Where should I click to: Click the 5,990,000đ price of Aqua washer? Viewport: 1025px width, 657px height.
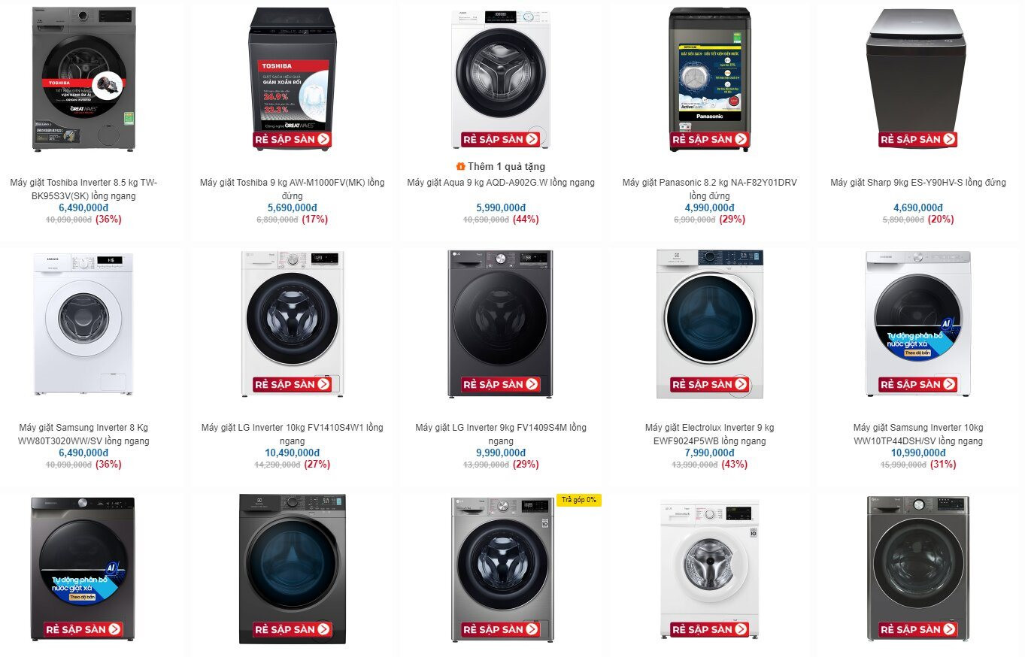tap(501, 208)
